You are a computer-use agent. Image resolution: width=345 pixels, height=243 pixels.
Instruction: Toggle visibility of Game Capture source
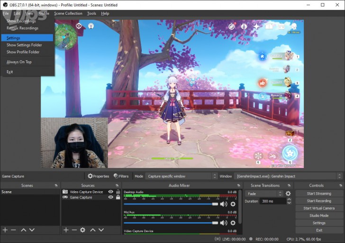(111, 197)
